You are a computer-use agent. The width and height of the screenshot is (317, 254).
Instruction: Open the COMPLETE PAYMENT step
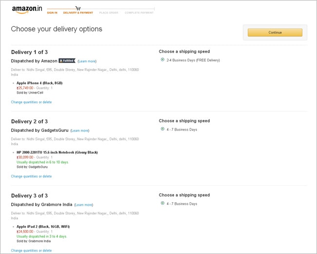point(139,13)
